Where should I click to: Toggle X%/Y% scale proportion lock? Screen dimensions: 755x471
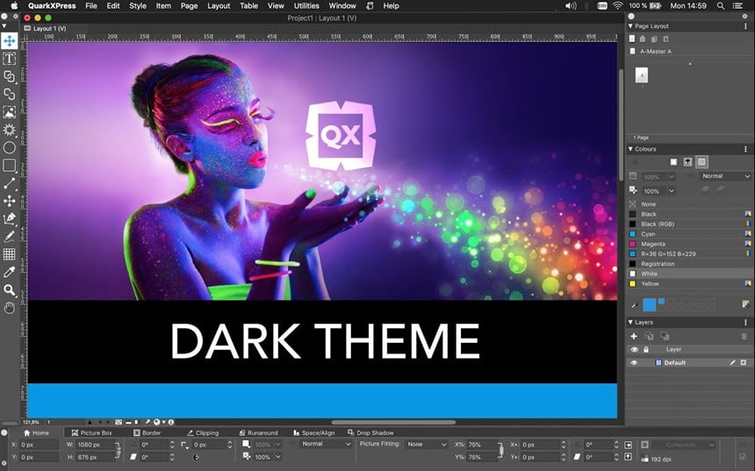[x=500, y=451]
